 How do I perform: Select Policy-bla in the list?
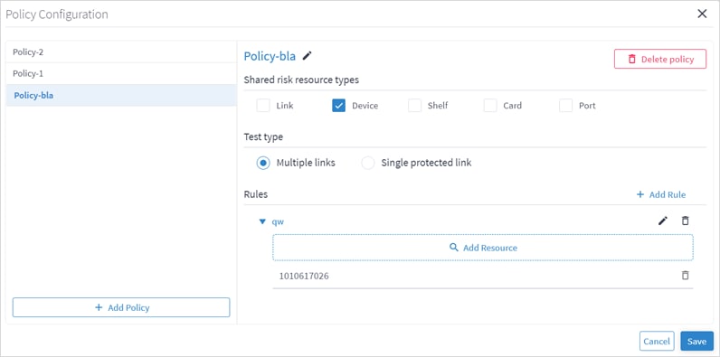tap(121, 96)
